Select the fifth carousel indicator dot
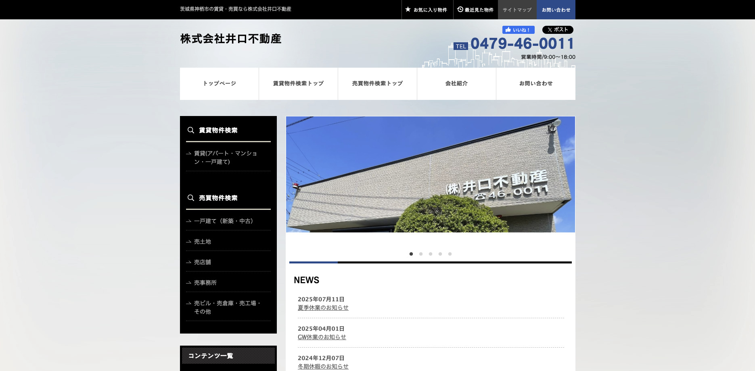Viewport: 755px width, 371px height. click(450, 254)
